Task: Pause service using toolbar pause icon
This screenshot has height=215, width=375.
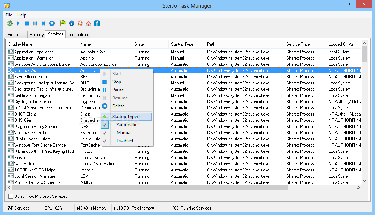Action: [x=35, y=23]
